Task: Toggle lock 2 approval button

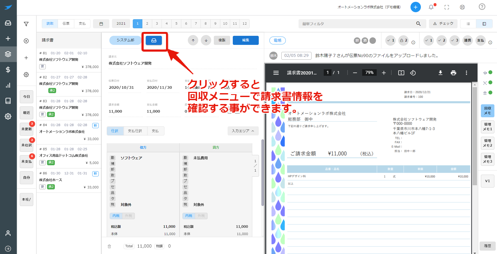Action: pos(403,40)
